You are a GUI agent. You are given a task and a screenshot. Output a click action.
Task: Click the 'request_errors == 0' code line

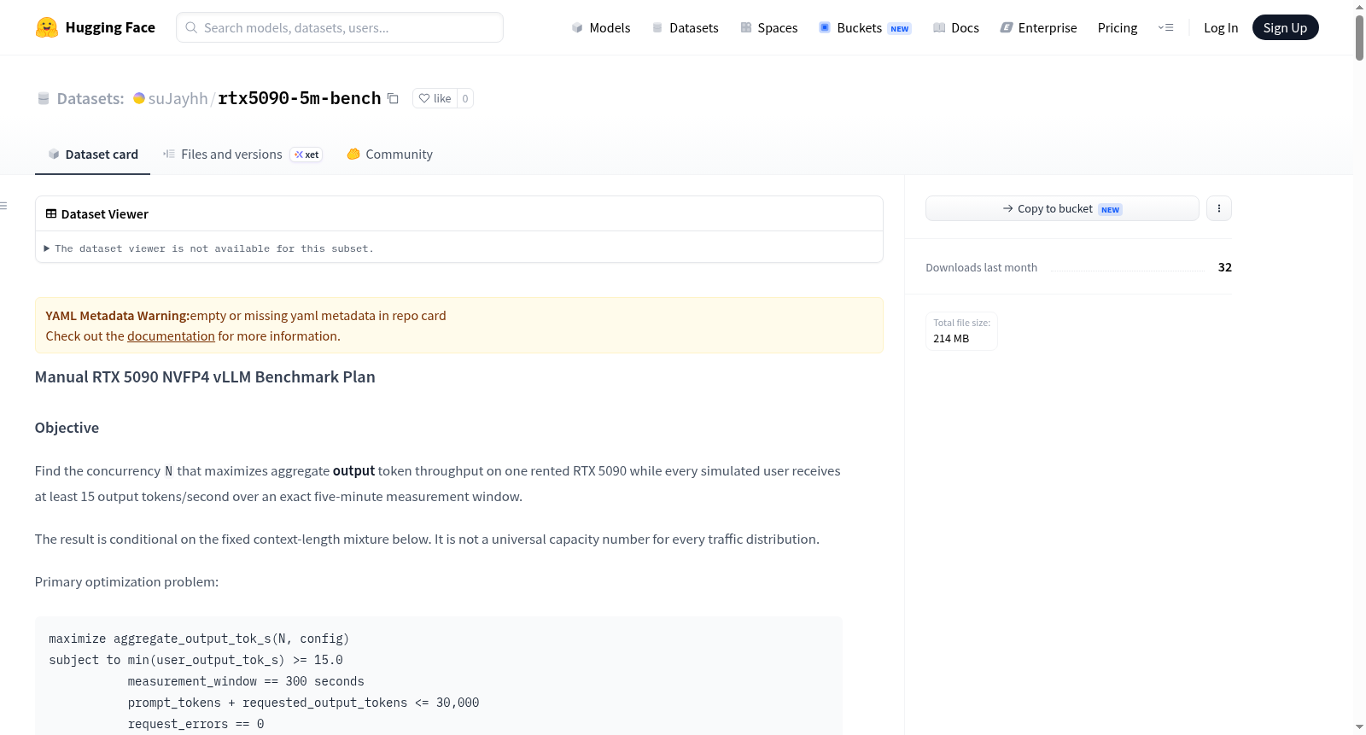(x=196, y=724)
